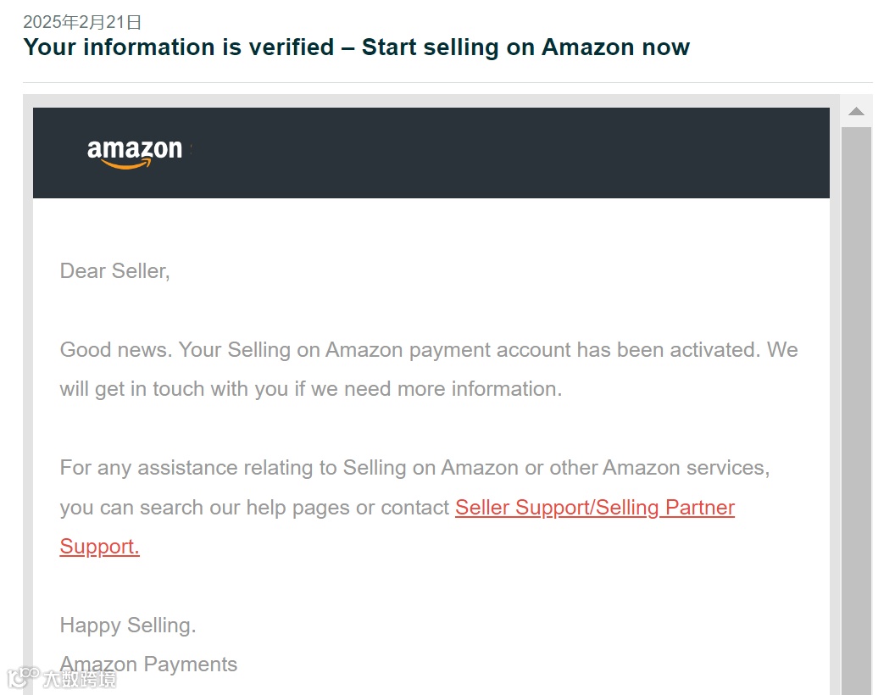Click the "Good news" paragraph first line
Viewport: 895px width, 695px height.
(428, 350)
